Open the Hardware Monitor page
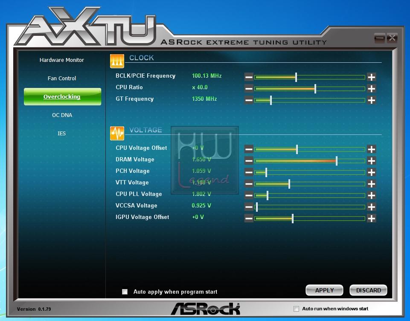Image resolution: width=410 pixels, height=321 pixels. click(62, 60)
